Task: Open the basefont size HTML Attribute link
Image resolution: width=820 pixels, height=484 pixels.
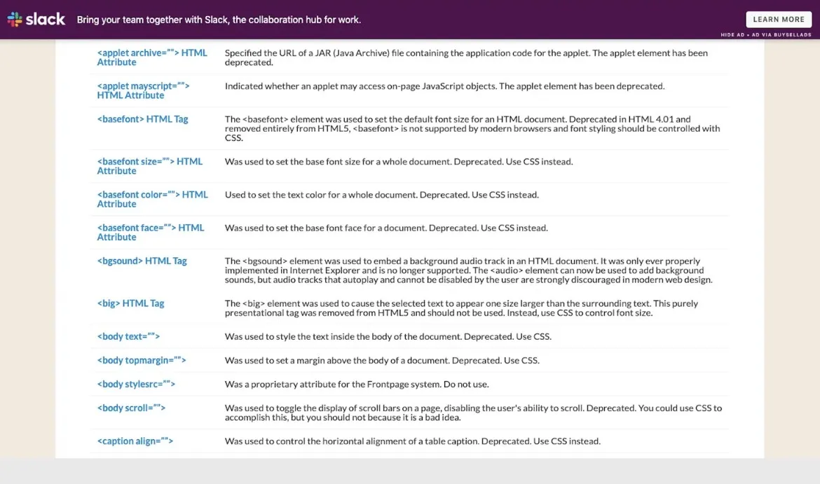Action: click(x=149, y=166)
